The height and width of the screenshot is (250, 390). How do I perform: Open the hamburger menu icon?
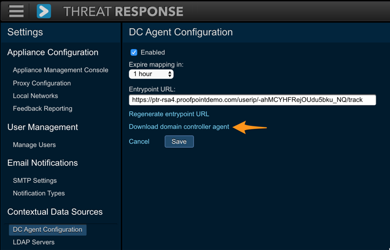tap(16, 11)
